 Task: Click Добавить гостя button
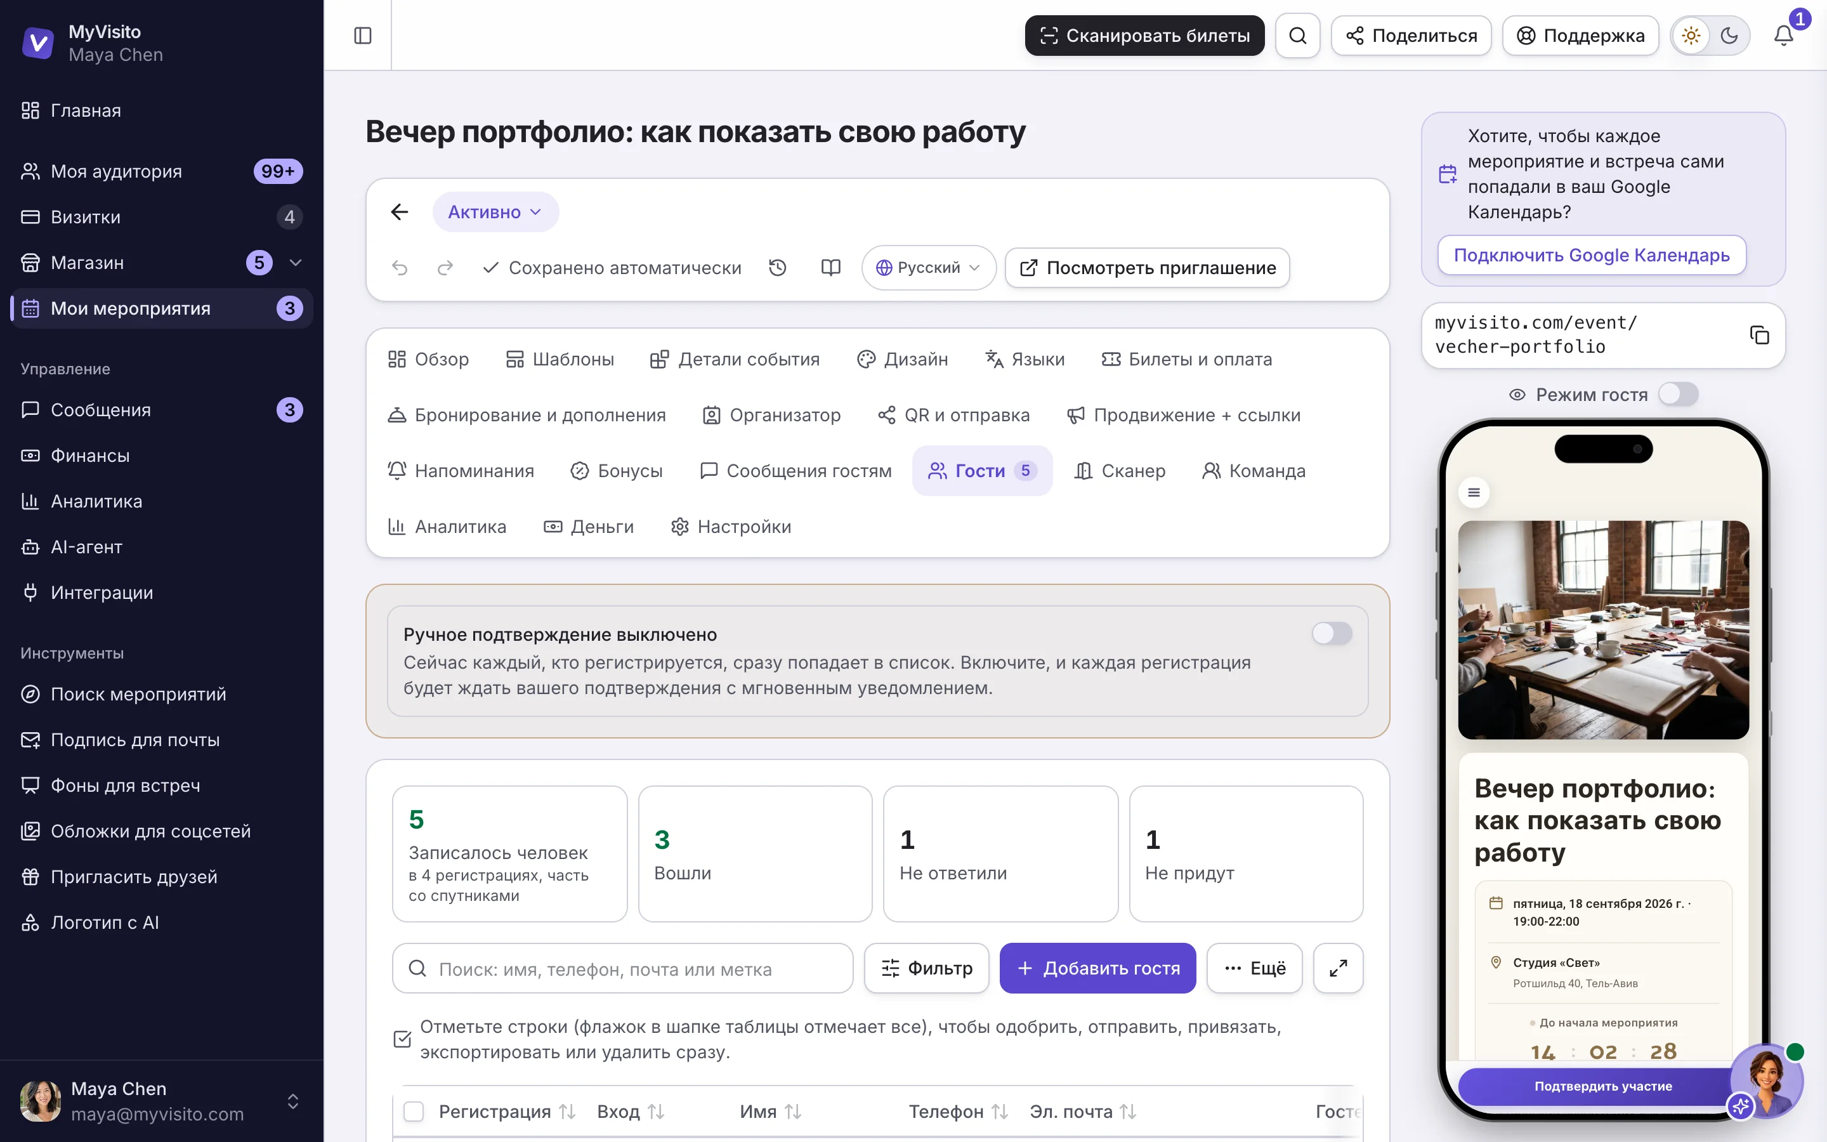coord(1097,968)
